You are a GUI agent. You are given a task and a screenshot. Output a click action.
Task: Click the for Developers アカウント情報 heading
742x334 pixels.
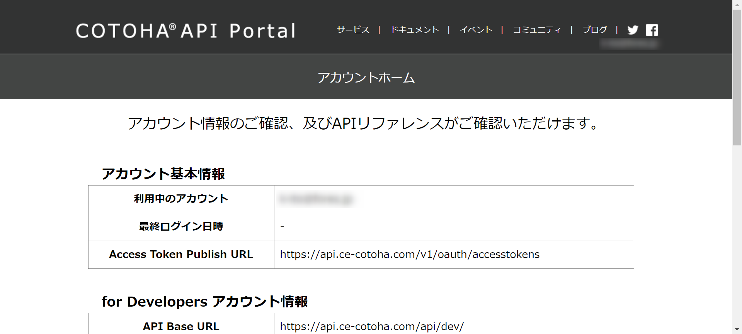[205, 302]
